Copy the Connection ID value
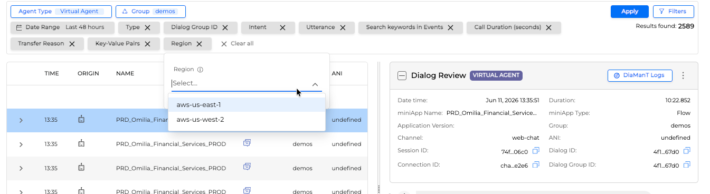The width and height of the screenshot is (710, 194). [536, 164]
